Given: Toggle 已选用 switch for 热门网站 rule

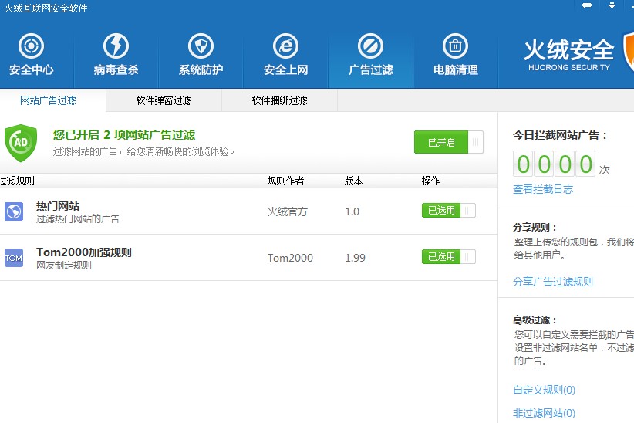Looking at the screenshot, I should 449,211.
